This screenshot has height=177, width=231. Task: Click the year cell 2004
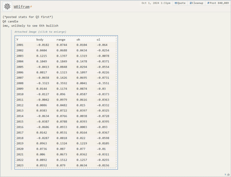tap(20, 61)
